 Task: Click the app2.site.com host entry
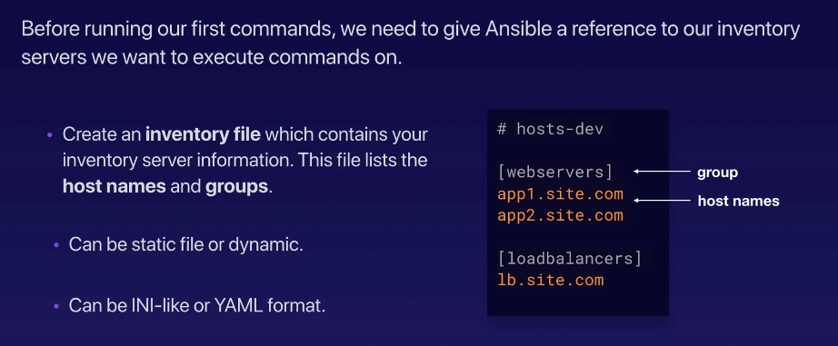point(560,216)
